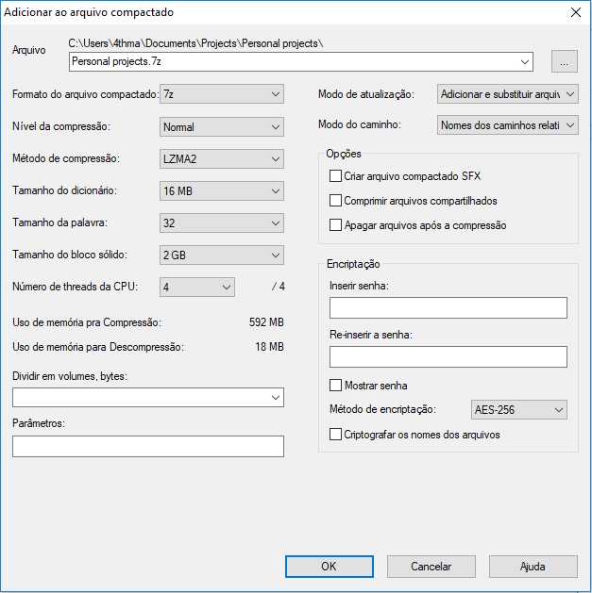Expand Tamanho do bloco sólido list
Image resolution: width=592 pixels, height=593 pixels.
222,255
